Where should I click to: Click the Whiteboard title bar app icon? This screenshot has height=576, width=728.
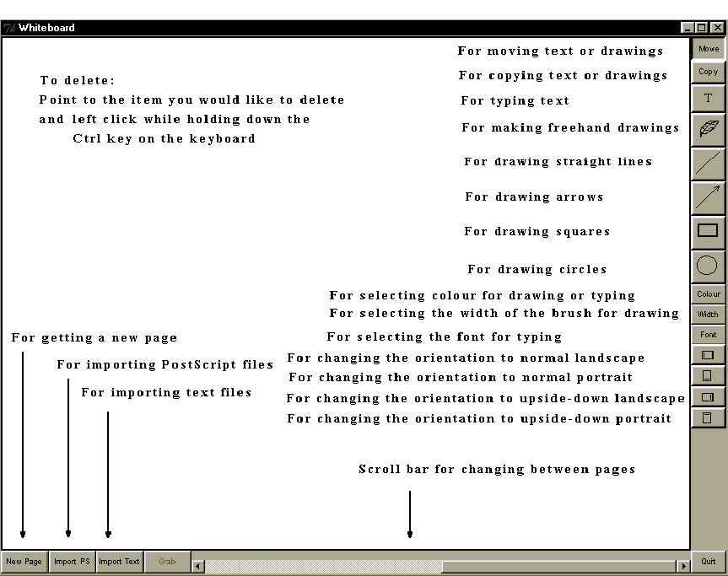coord(9,28)
